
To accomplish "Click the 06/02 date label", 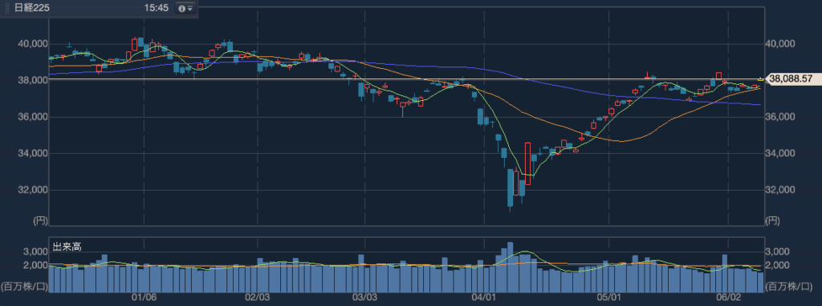I will coord(729,297).
